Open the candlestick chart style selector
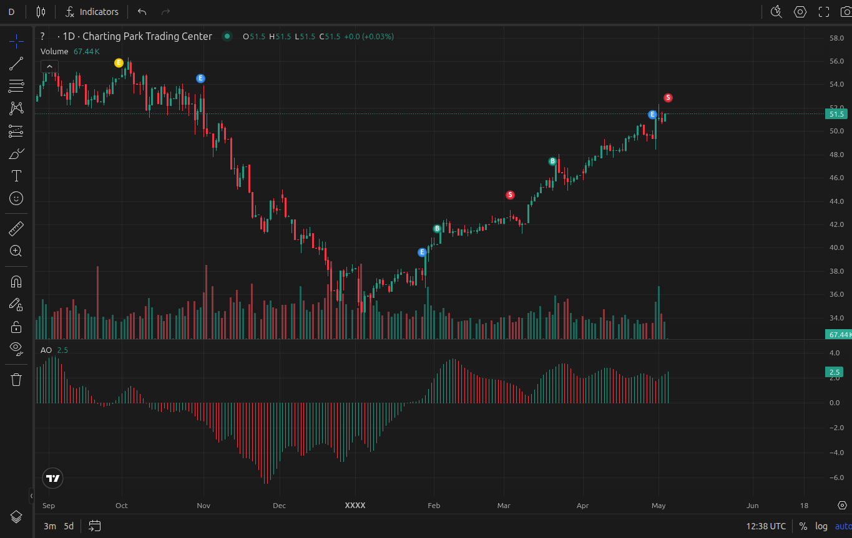 [41, 12]
